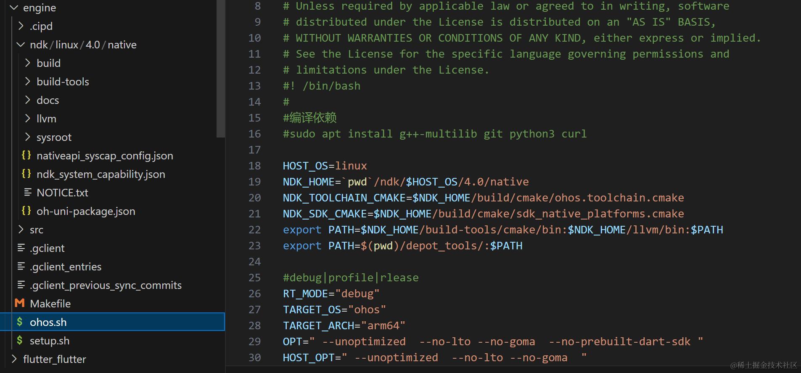Open the llvm folder

[46, 119]
